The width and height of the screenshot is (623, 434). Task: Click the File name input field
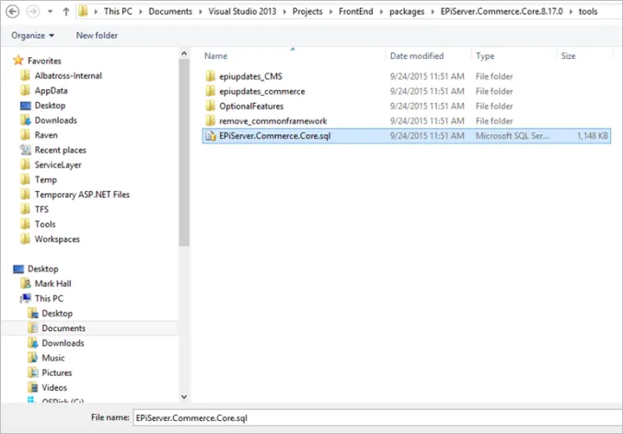coord(377,417)
